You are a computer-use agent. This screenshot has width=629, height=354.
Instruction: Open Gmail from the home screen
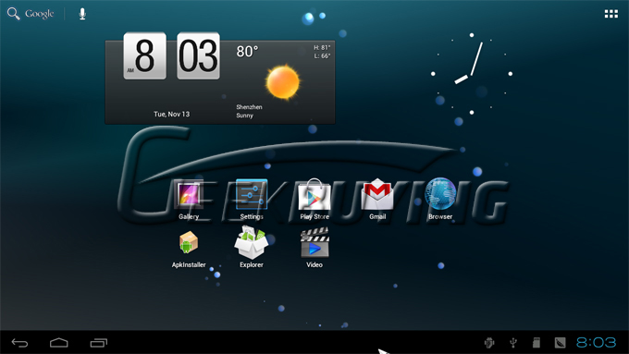coord(377,200)
